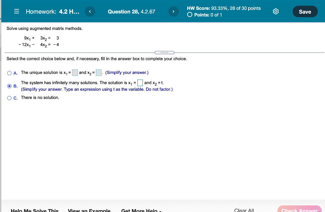Go to the previous question with left chevron
Image resolution: width=325 pixels, height=212 pixels.
[x=90, y=11]
